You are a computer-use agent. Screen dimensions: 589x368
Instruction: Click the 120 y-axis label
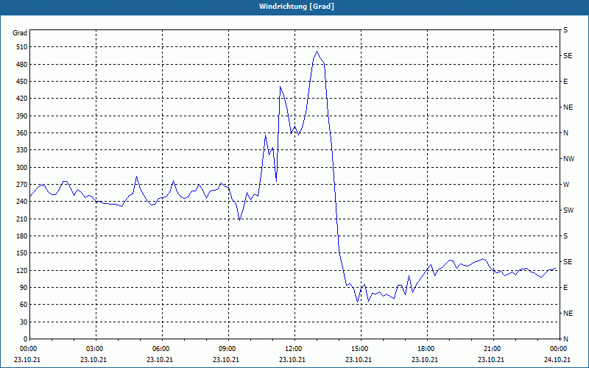coord(22,270)
